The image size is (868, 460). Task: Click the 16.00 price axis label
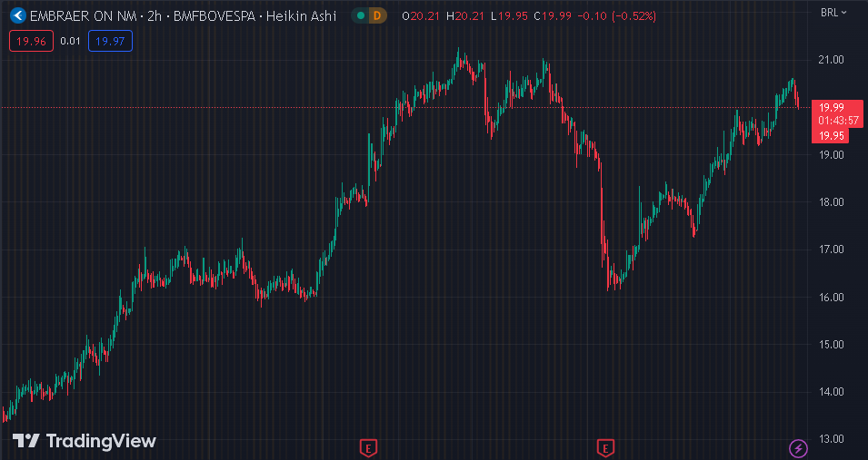831,297
